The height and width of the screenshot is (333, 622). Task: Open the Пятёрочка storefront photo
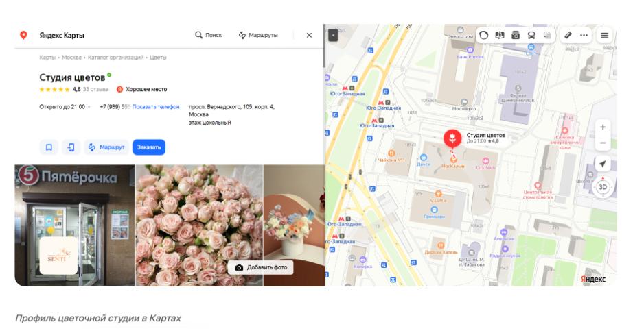75,225
